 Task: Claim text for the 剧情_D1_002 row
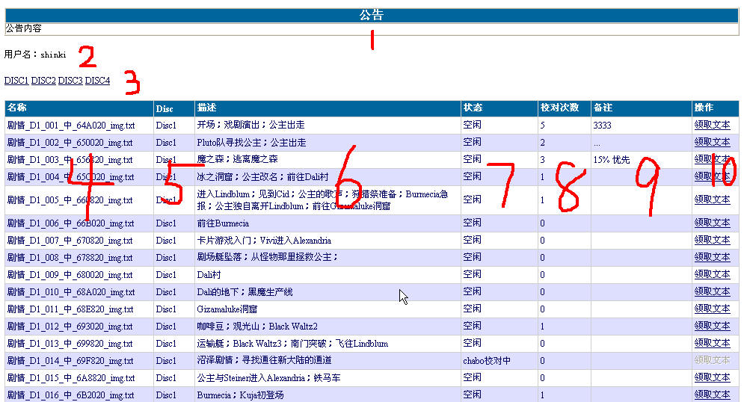[712, 143]
